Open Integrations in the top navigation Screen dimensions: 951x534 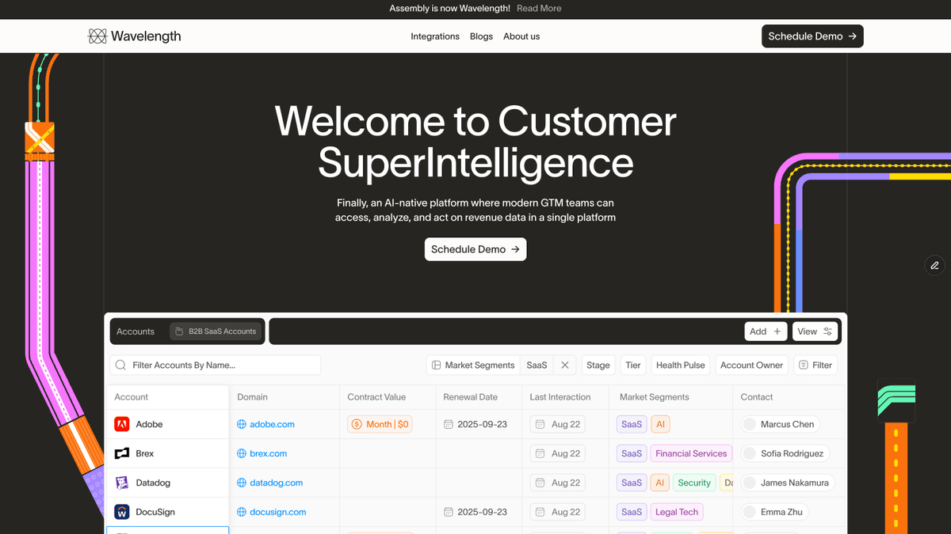(435, 36)
